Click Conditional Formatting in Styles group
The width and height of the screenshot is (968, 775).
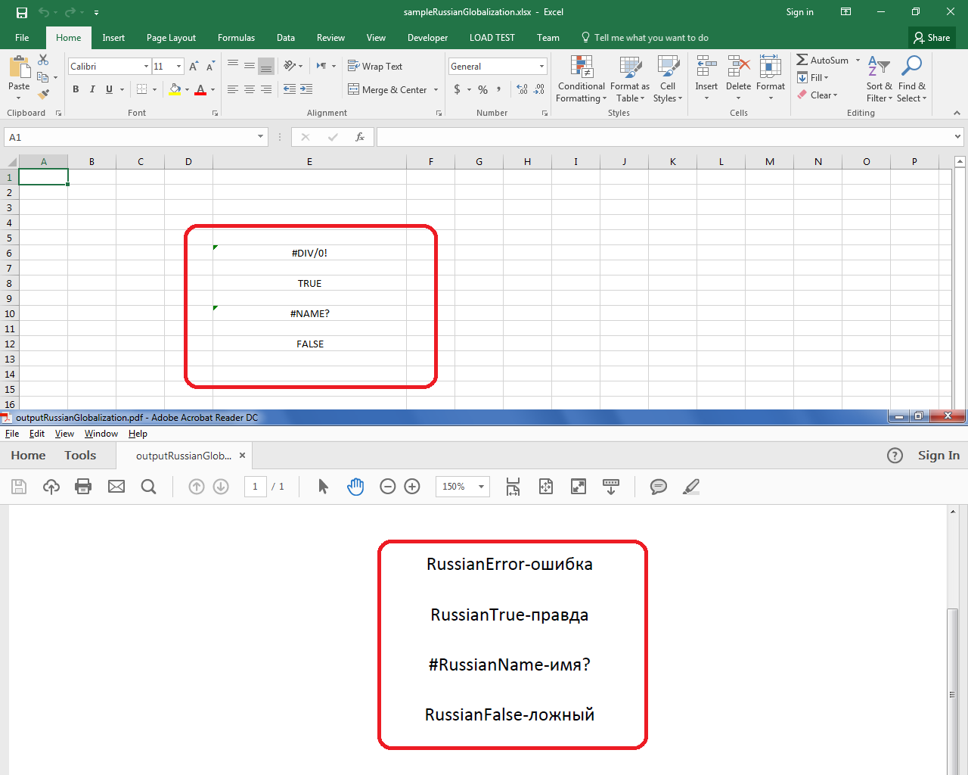point(581,79)
